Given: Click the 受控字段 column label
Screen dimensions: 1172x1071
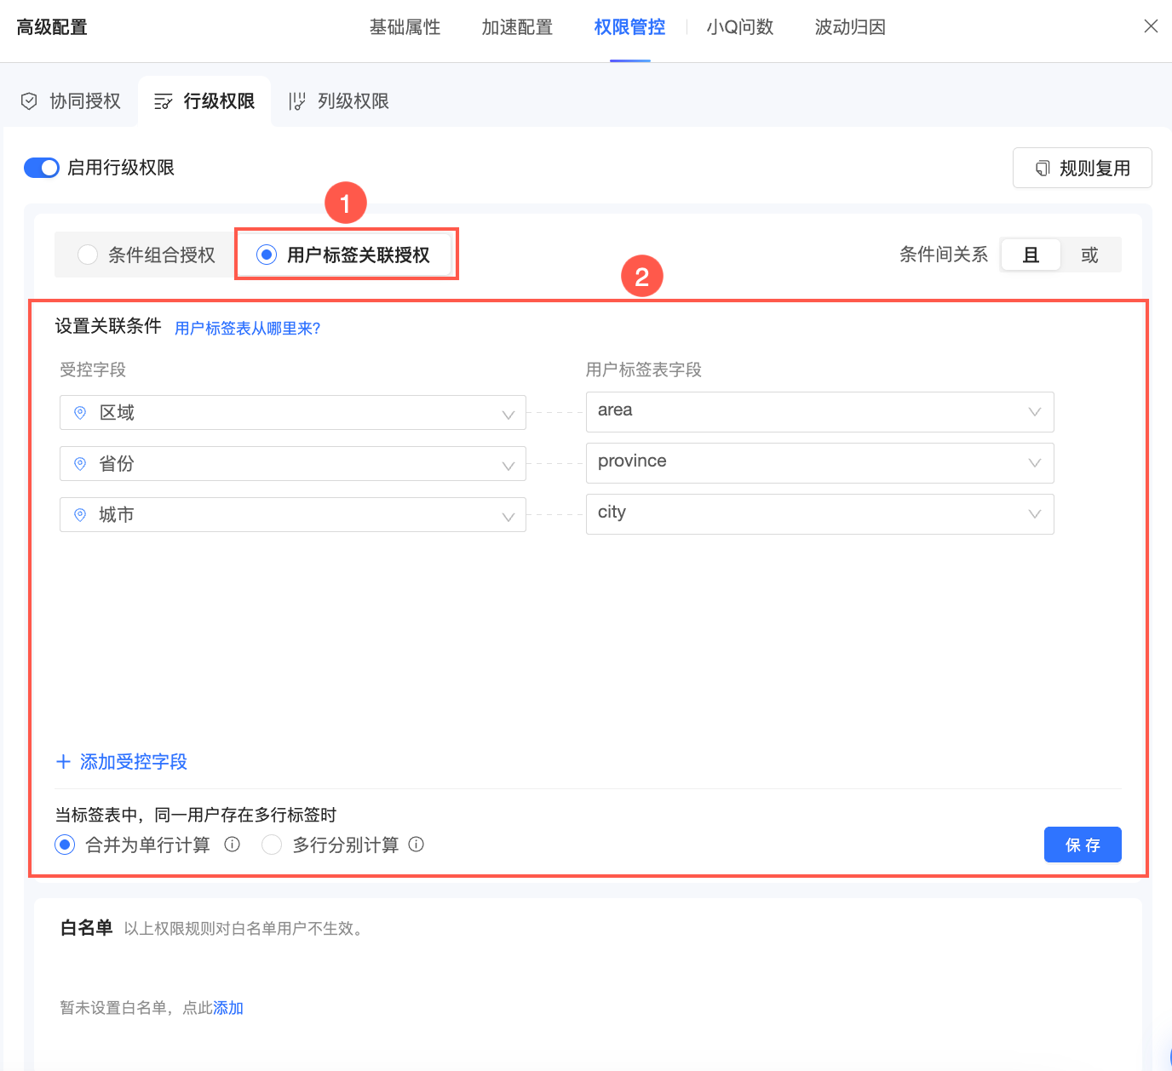Looking at the screenshot, I should click(x=93, y=369).
